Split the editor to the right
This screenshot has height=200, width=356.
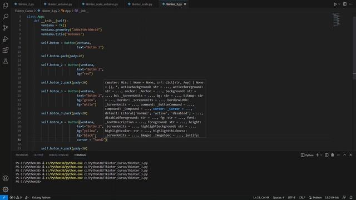345,4
